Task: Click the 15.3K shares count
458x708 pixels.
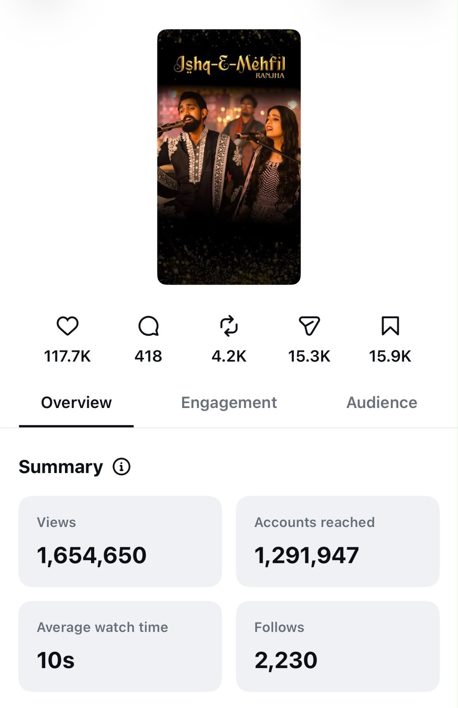Action: click(x=309, y=356)
